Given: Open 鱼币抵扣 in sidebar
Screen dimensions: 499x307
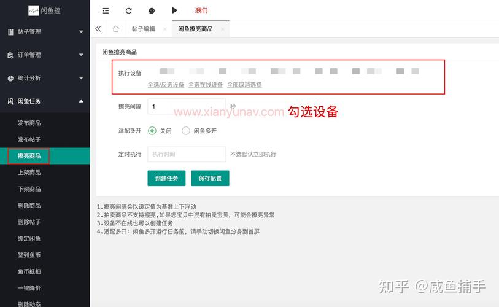Looking at the screenshot, I should tap(29, 271).
